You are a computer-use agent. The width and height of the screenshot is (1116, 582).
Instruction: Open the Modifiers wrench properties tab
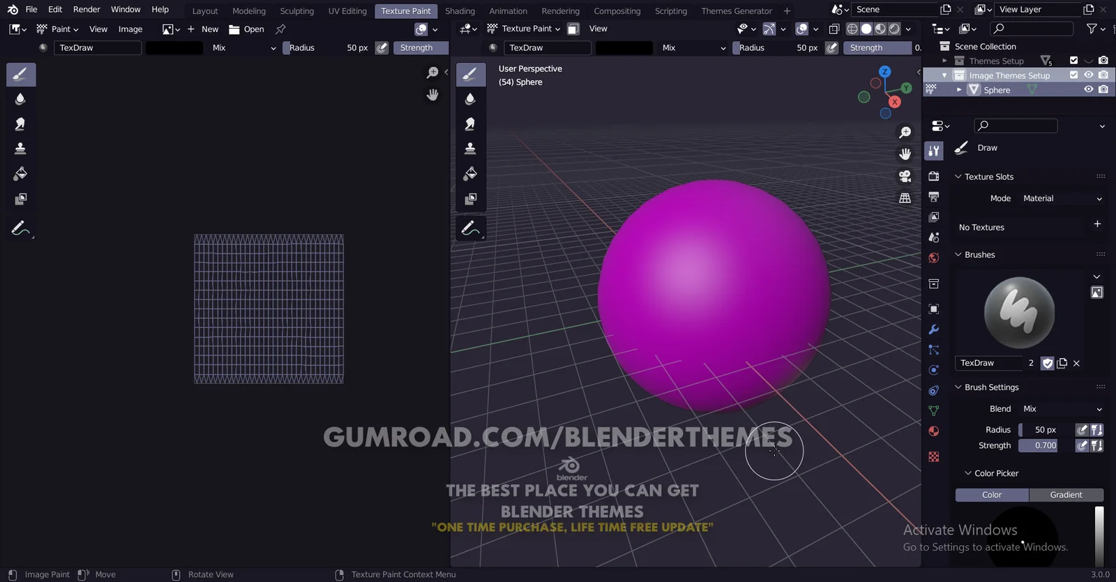tap(934, 329)
